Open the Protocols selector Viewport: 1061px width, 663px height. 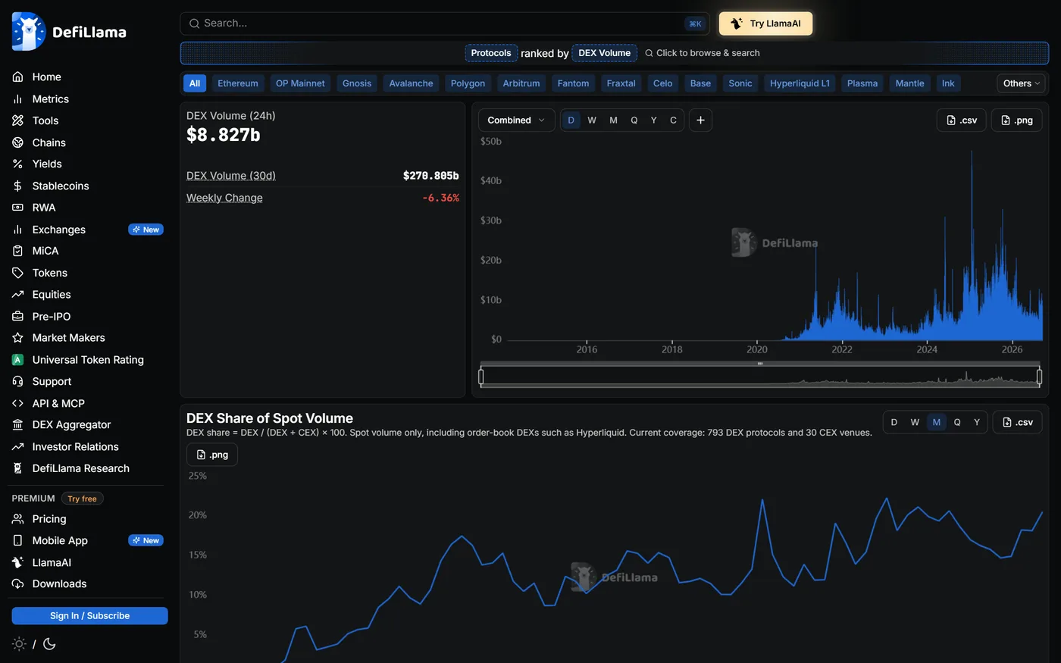[x=491, y=53]
